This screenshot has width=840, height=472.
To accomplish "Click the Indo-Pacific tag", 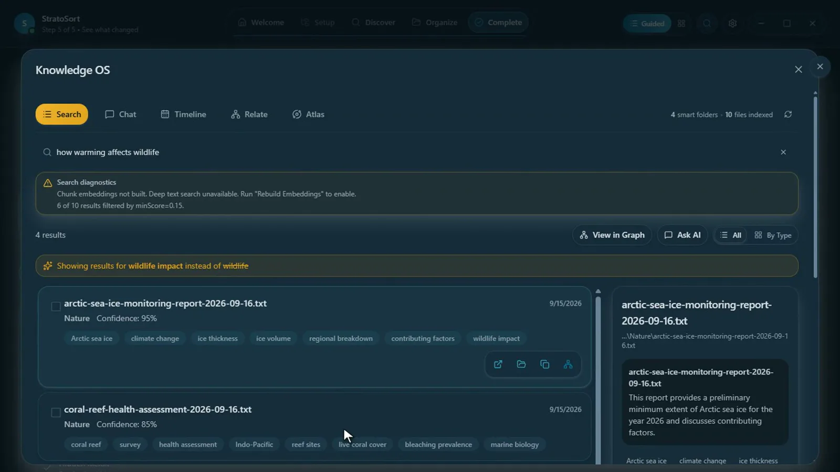I will [x=254, y=444].
